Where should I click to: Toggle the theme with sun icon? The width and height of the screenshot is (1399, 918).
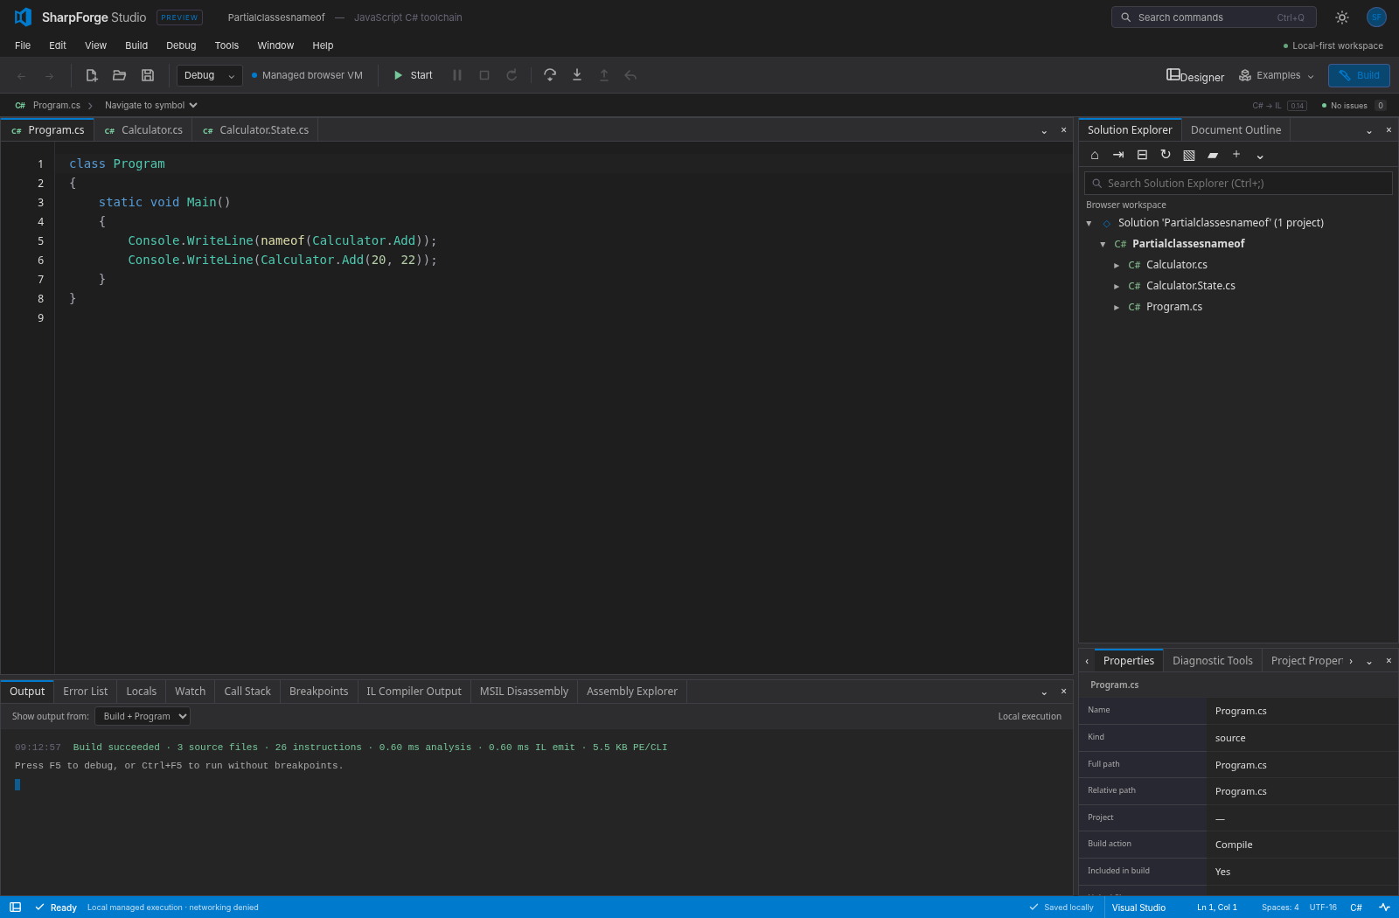[1342, 17]
